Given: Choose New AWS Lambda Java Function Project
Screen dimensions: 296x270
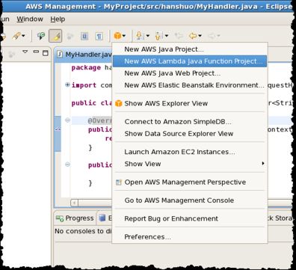Looking at the screenshot, I should pyautogui.click(x=190, y=61).
